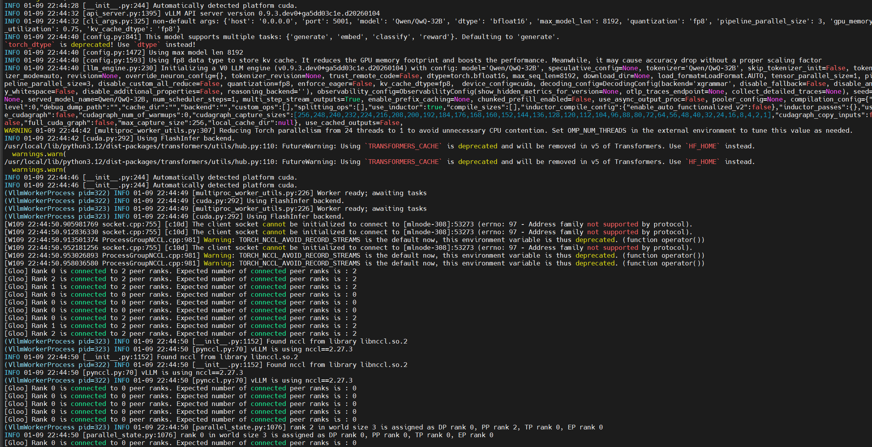Viewport: 872px width, 447px height.
Task: Click the yellow WARNING label in the log
Action: (18, 130)
